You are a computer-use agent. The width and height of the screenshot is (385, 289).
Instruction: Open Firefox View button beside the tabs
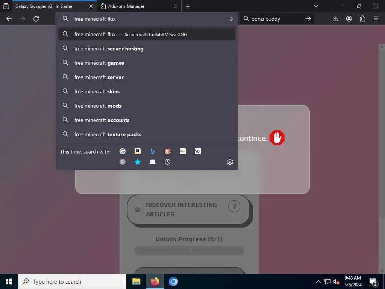[x=6, y=6]
